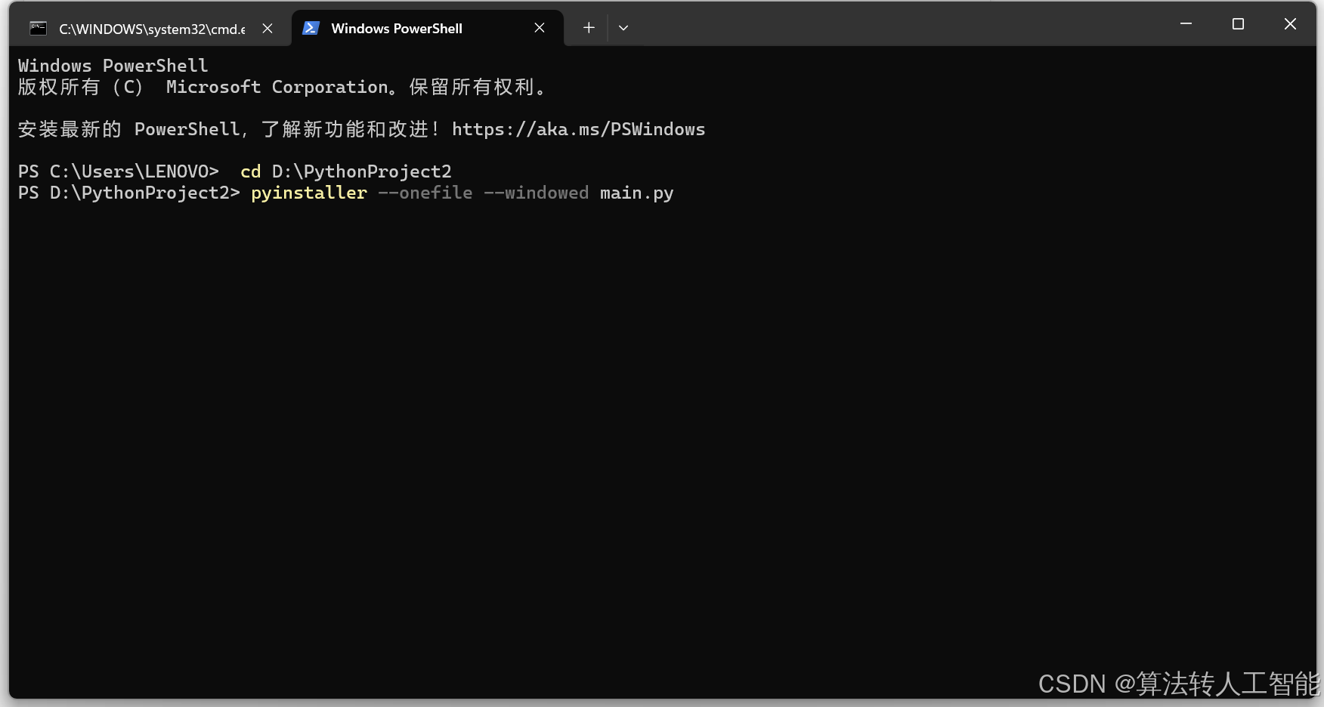Image resolution: width=1324 pixels, height=707 pixels.
Task: Switch to the Windows PowerShell tab
Action: click(x=396, y=29)
